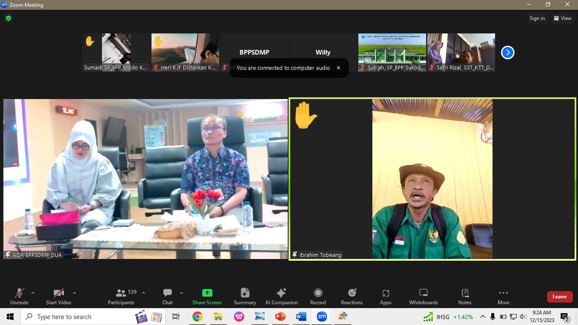Open the Notes tool
This screenshot has height=325, width=578.
coord(465,296)
